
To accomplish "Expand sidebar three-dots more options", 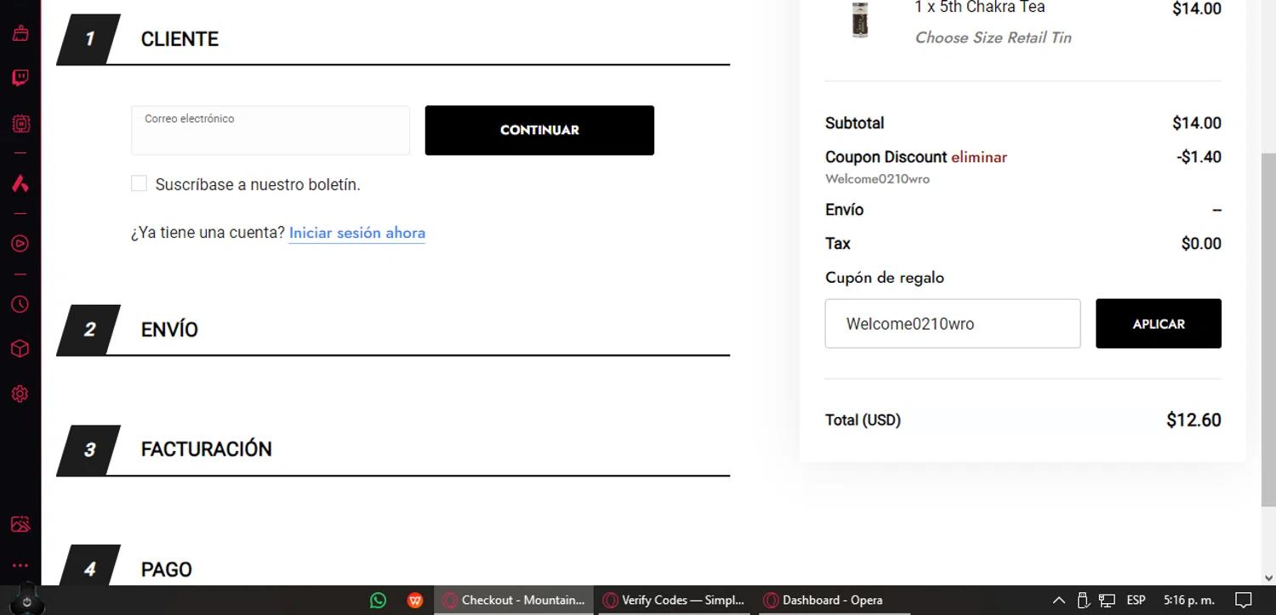I will pos(20,565).
